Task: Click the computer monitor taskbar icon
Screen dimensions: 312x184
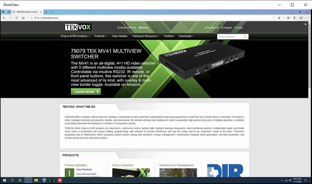Action: [x=44, y=180]
